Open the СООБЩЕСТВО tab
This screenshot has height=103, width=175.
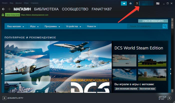pos(75,9)
